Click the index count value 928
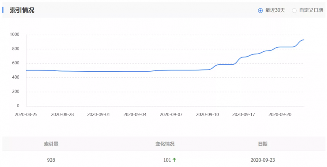327x167 pixels. (51, 160)
